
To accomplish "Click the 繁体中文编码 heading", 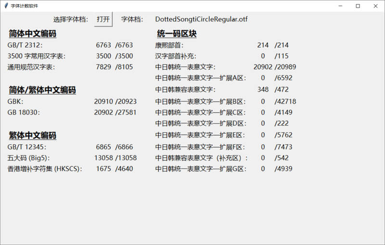I will [32, 135].
